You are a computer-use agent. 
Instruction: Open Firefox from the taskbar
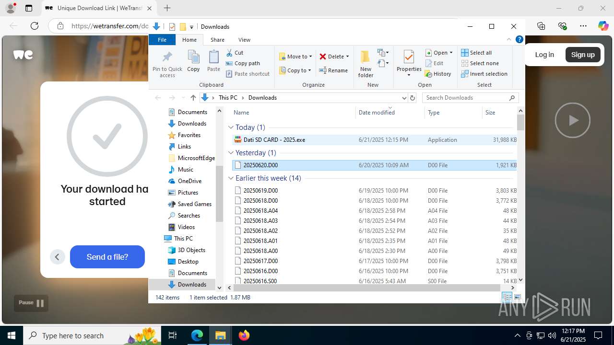coord(244,335)
